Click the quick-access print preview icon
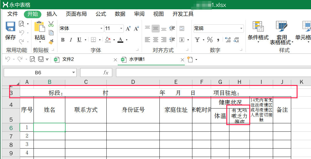The image size is (311, 159). (32, 59)
